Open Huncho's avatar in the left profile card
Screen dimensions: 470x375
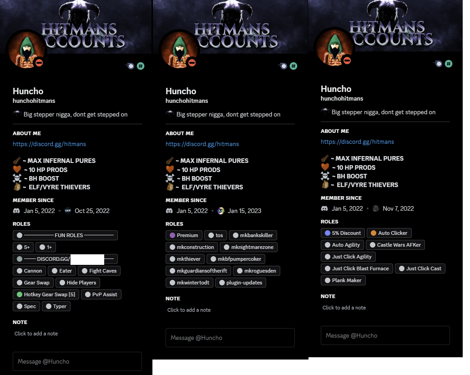[26, 50]
